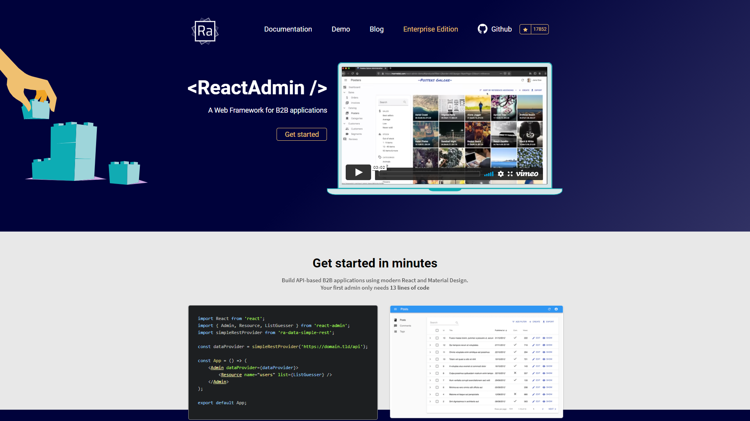Click the 17852 stars badge

[534, 29]
